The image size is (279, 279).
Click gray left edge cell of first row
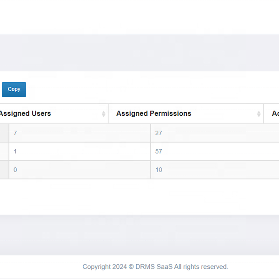click(4, 133)
